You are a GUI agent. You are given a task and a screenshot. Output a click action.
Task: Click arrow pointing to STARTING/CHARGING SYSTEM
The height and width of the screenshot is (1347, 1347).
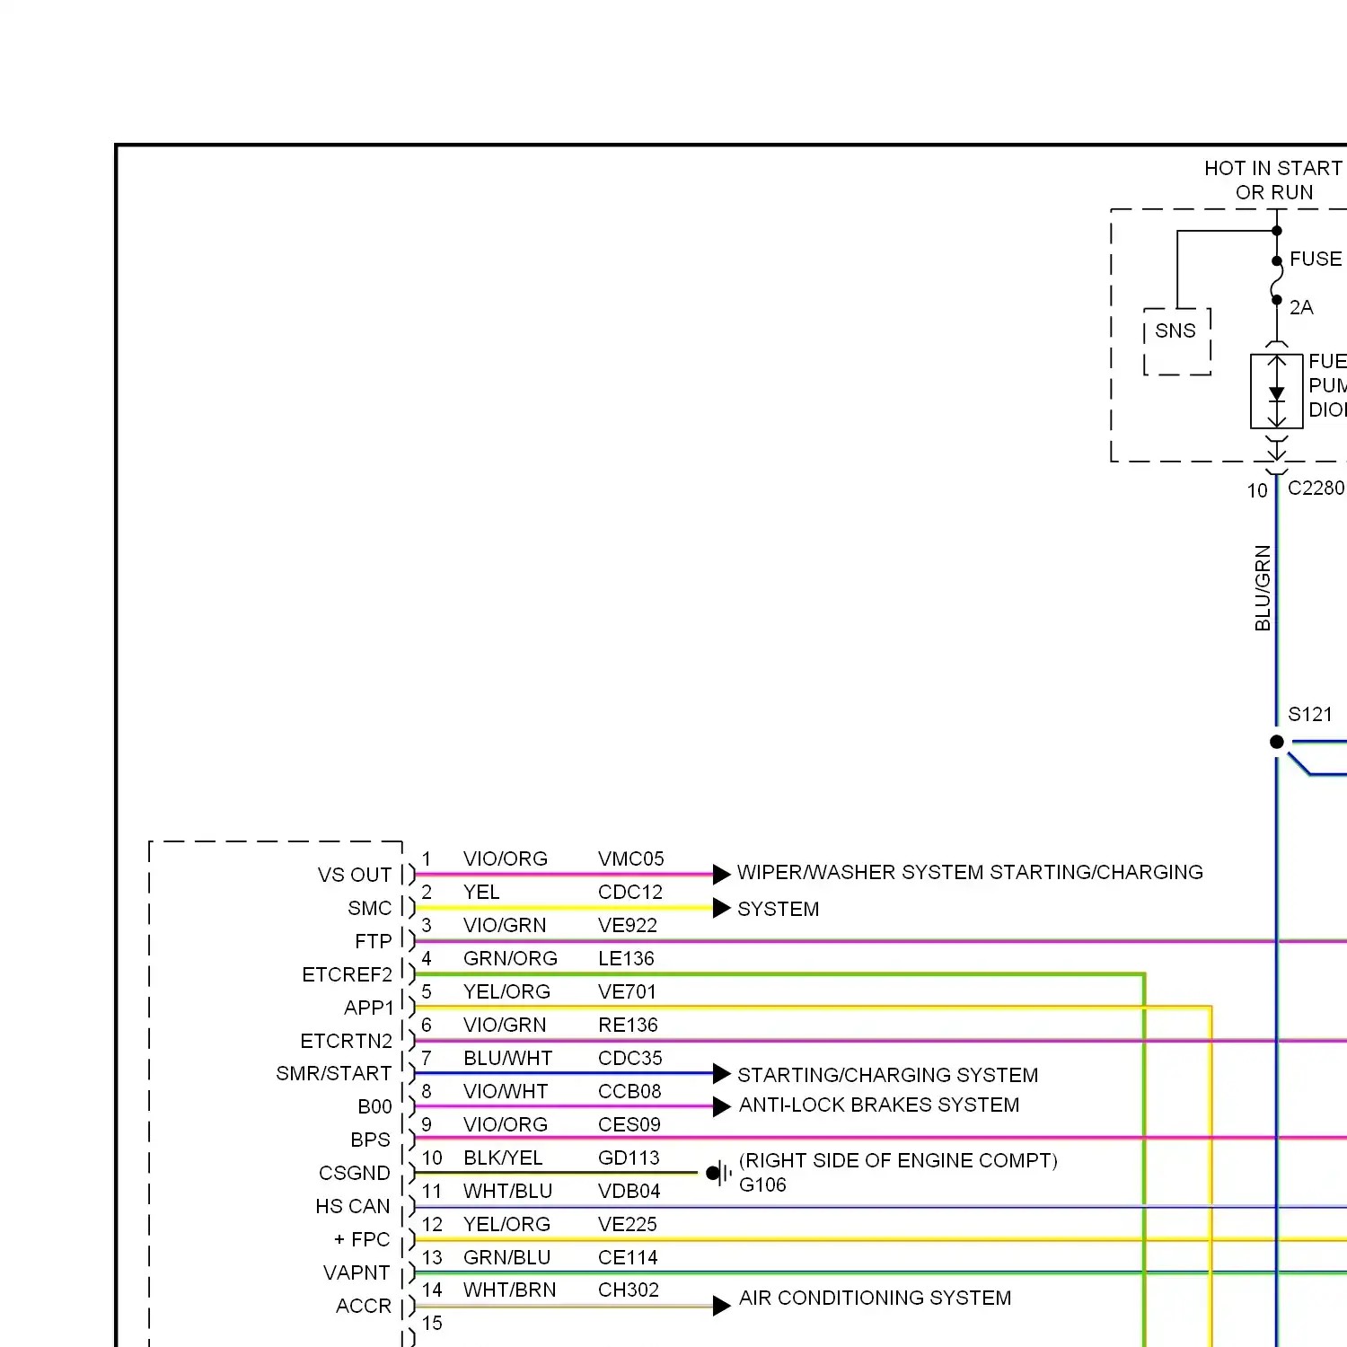[x=721, y=1073]
